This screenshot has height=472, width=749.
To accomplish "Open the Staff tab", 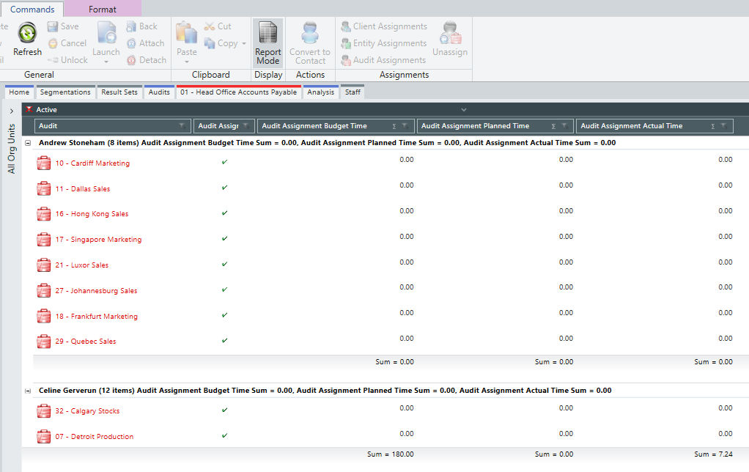I will (x=353, y=92).
